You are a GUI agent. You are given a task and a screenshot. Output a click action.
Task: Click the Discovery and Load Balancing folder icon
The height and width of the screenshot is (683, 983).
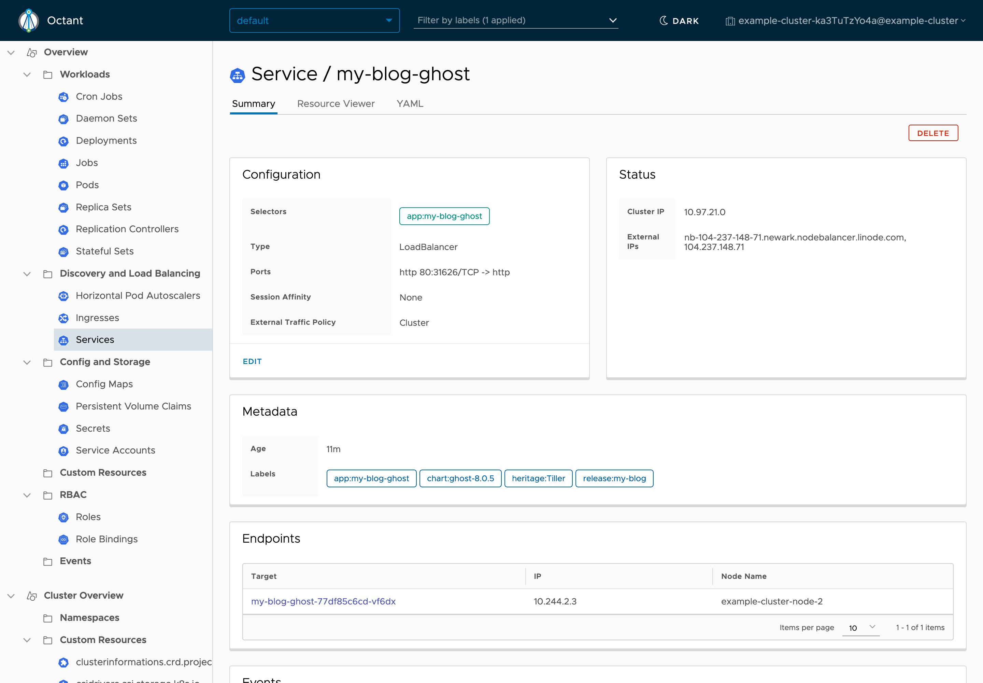coord(46,273)
